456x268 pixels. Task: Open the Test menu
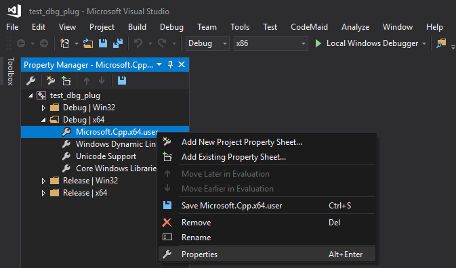(x=270, y=27)
